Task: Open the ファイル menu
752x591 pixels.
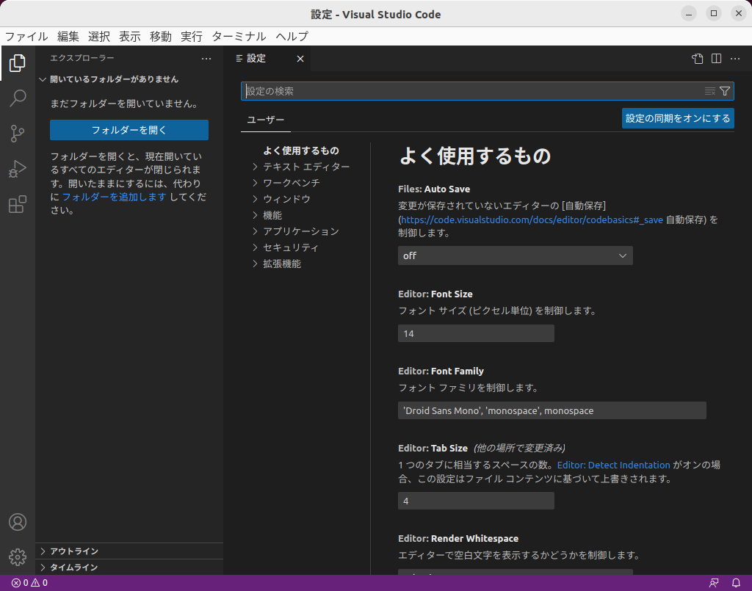Action: (26, 37)
